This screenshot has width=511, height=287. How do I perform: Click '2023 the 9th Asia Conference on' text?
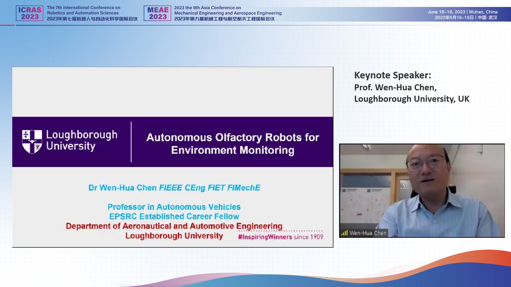tap(208, 8)
